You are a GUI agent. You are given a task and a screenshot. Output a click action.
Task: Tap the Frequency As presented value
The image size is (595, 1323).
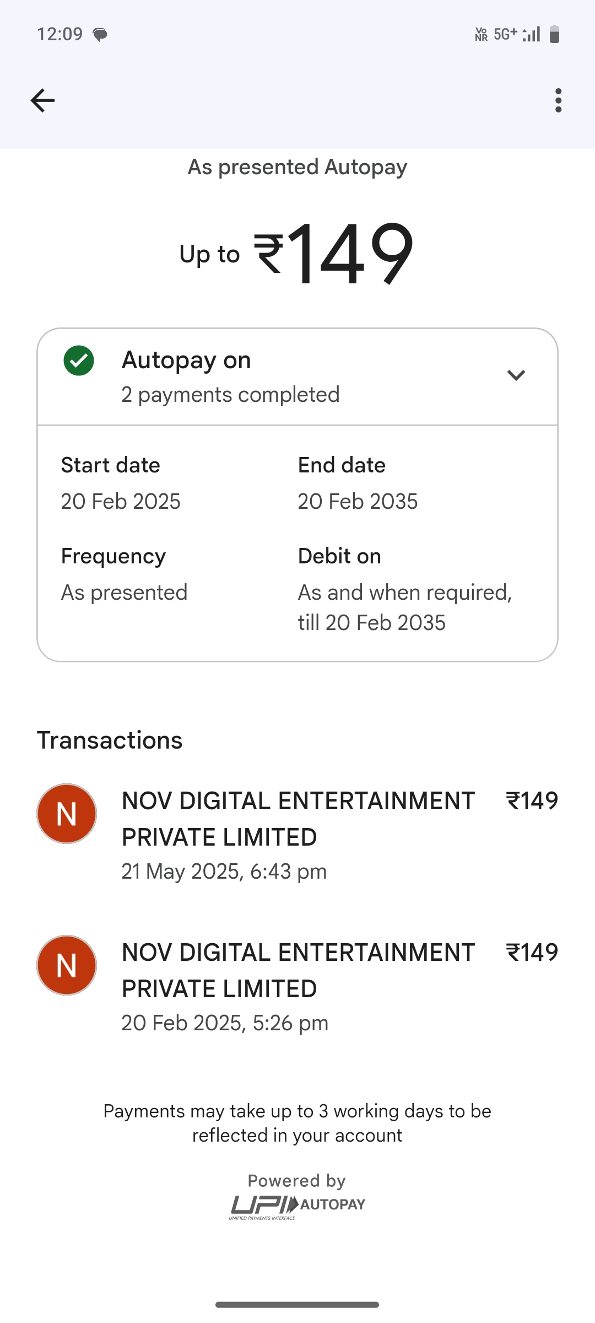coord(125,593)
